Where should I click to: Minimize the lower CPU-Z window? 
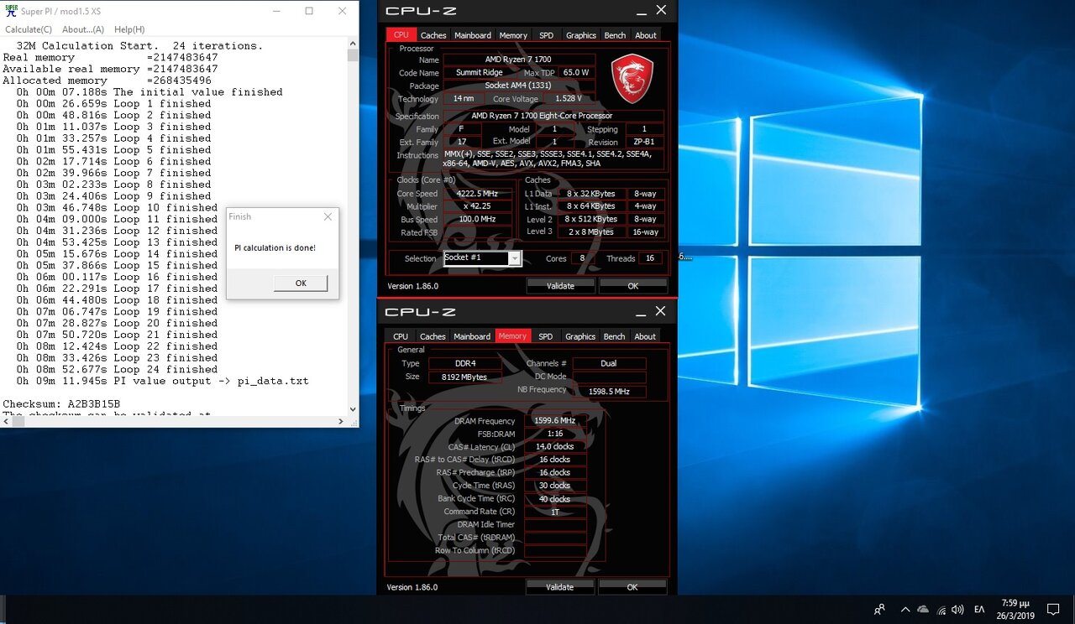coord(639,311)
